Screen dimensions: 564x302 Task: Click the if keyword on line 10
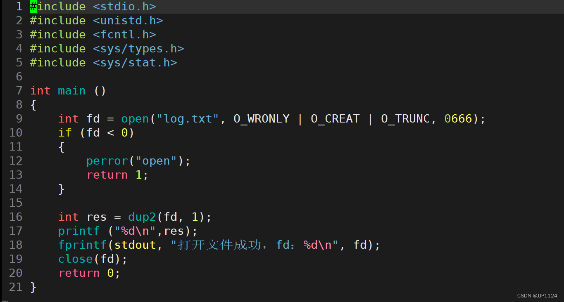click(x=65, y=133)
